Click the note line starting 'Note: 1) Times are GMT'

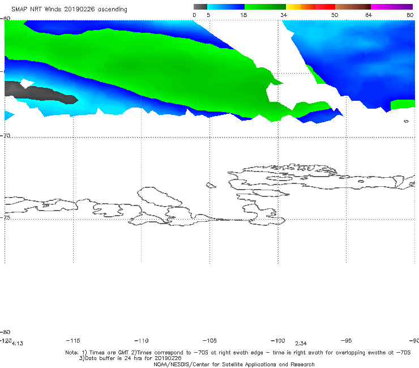[238, 353]
